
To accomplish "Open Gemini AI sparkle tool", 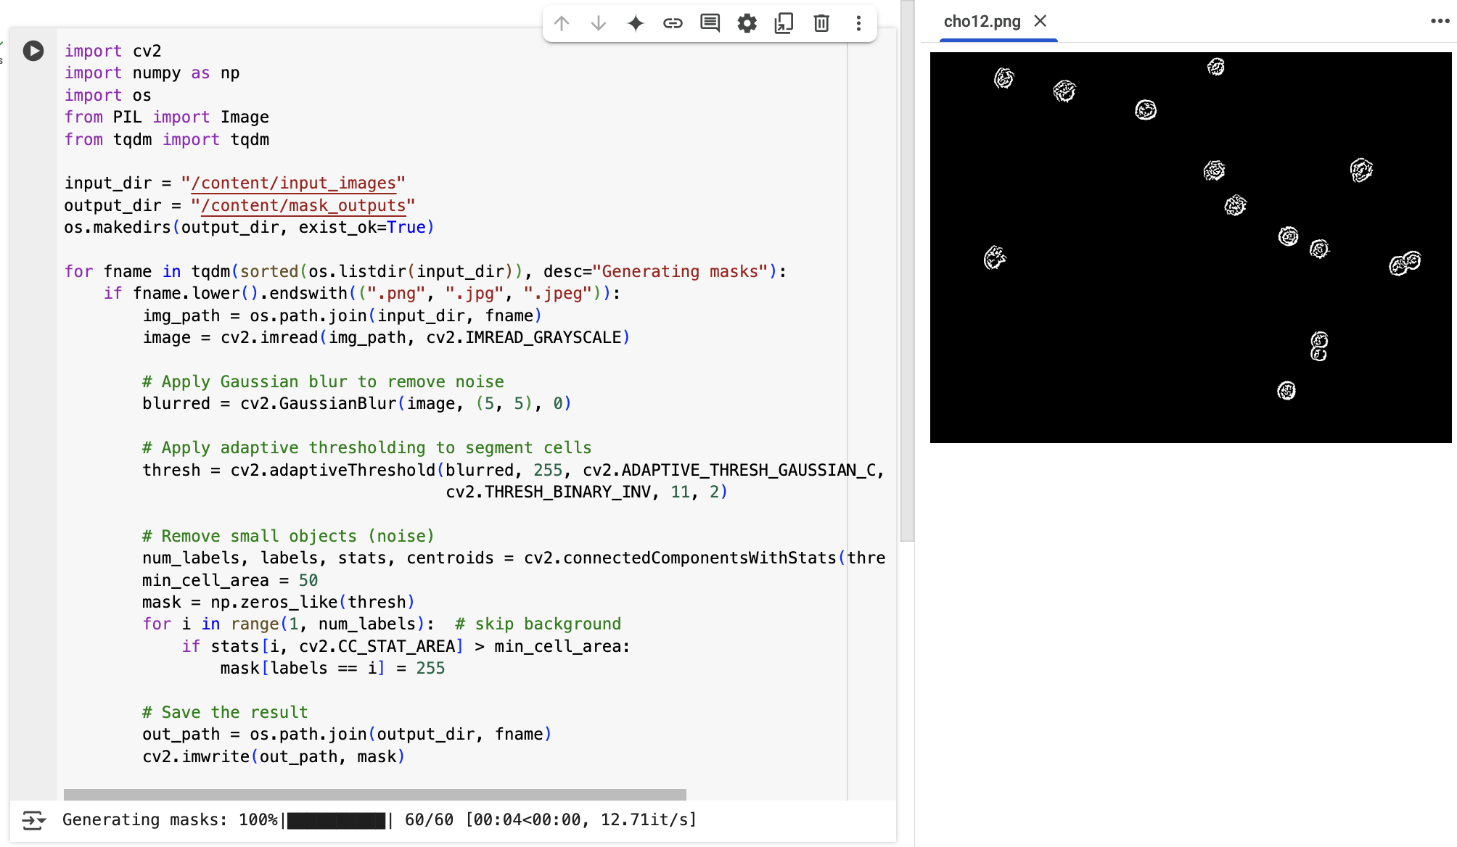I will [636, 23].
